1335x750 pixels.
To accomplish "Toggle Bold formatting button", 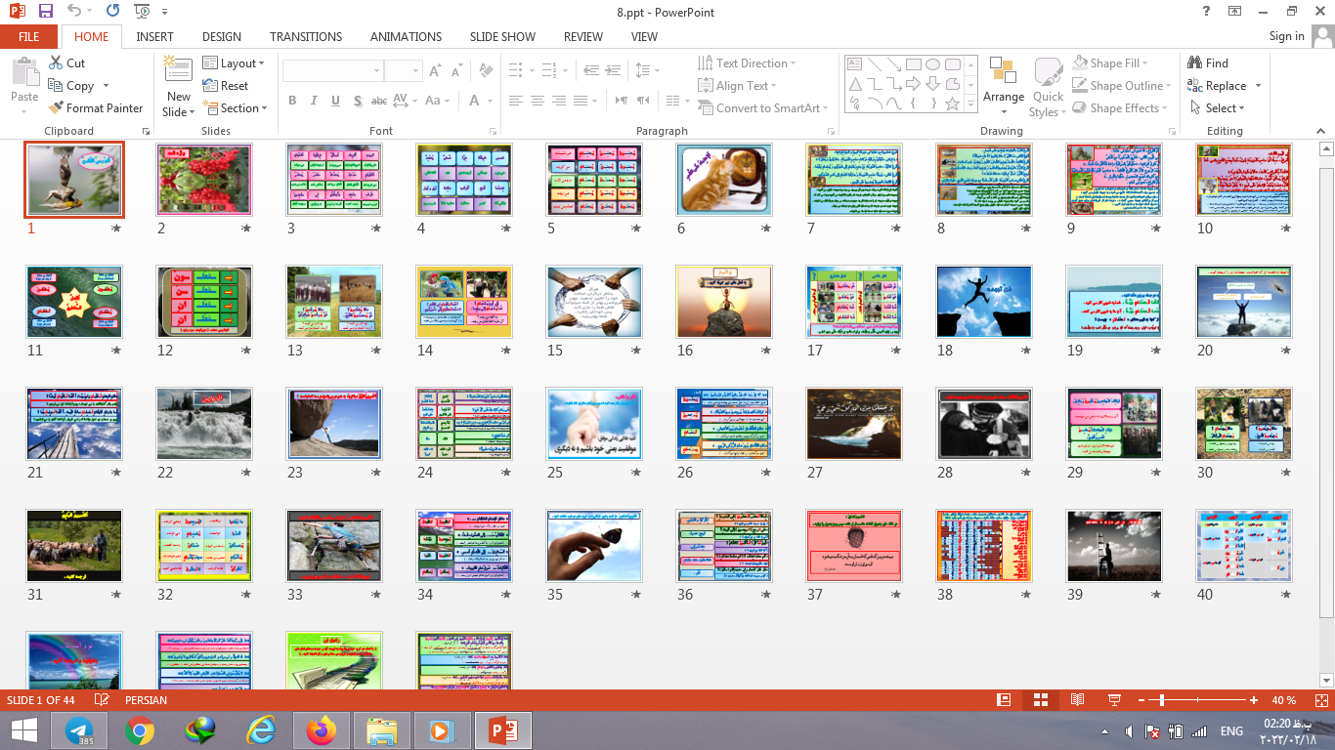I will (292, 101).
